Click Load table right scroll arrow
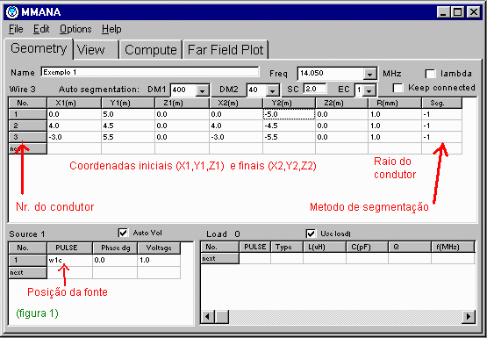The width and height of the screenshot is (487, 338). pyautogui.click(x=469, y=317)
